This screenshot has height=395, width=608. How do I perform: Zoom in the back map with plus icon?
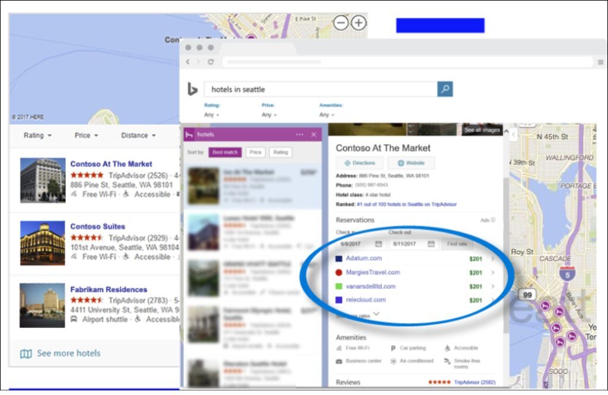click(x=359, y=23)
